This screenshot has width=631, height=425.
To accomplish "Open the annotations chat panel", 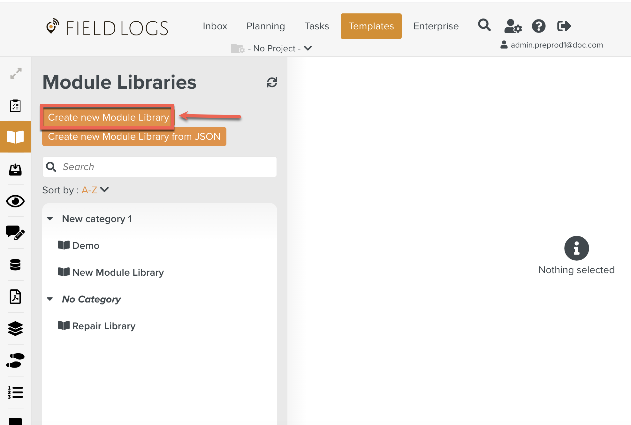I will tap(15, 233).
